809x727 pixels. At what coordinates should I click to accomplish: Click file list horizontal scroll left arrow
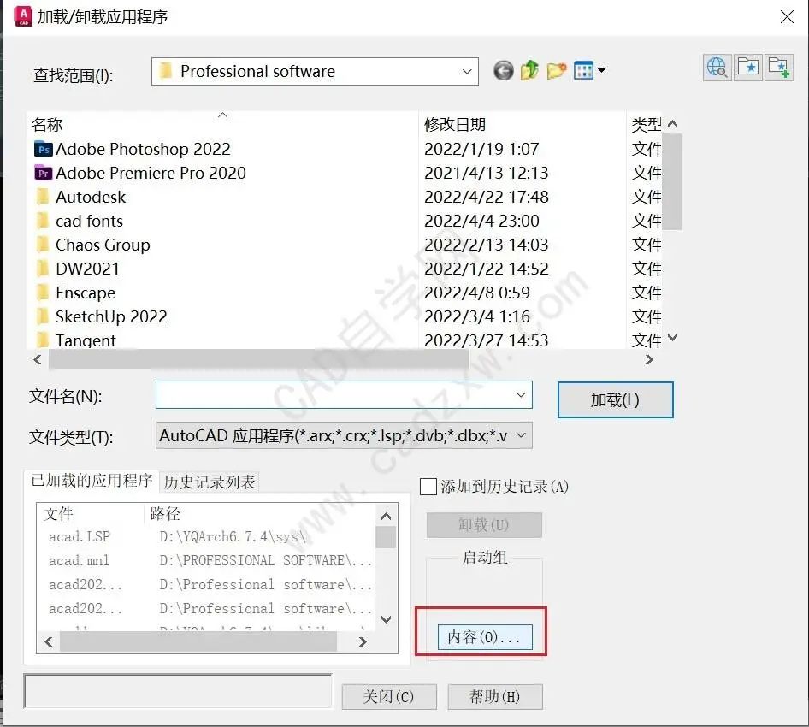pyautogui.click(x=37, y=359)
